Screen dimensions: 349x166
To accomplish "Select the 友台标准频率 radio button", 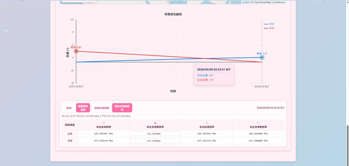I will [207, 123].
